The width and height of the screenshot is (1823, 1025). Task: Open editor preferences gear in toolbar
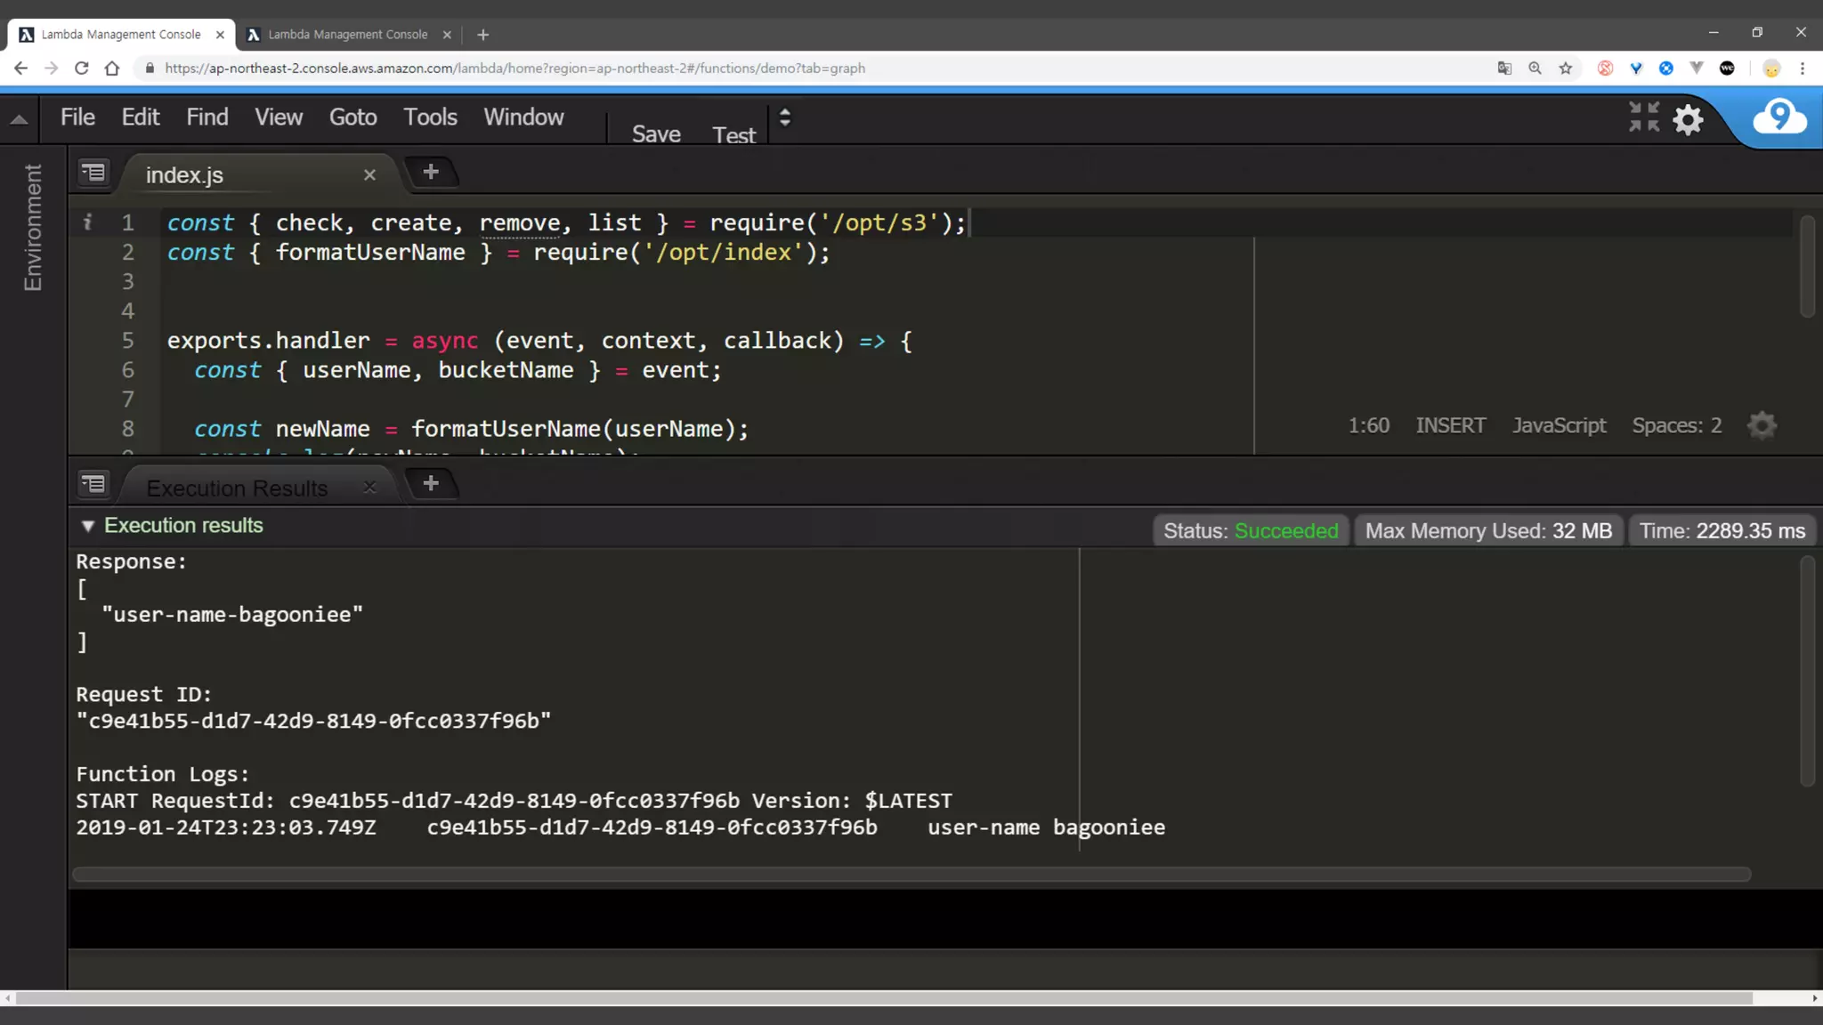1688,119
